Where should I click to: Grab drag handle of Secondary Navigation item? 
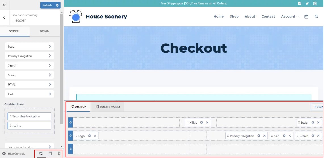pyautogui.click(x=11, y=116)
